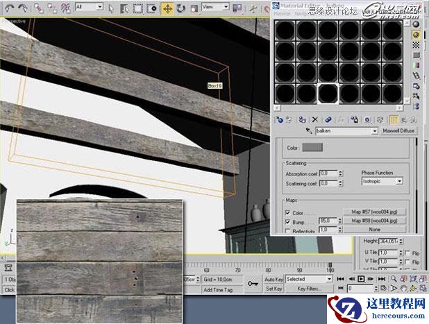
Task: Select the highlighted active material sample slot
Action: click(x=328, y=92)
